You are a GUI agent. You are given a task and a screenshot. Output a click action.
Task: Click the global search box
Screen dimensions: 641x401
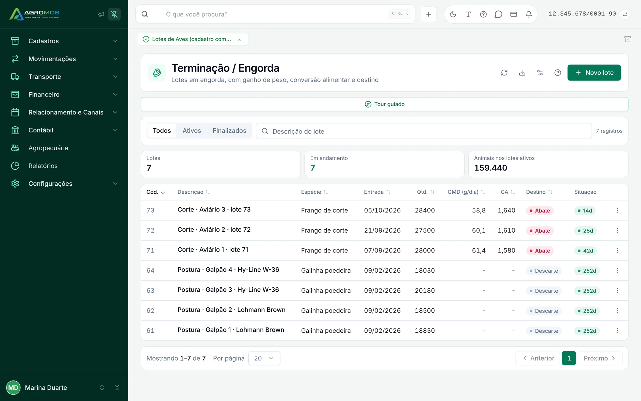coord(275,14)
